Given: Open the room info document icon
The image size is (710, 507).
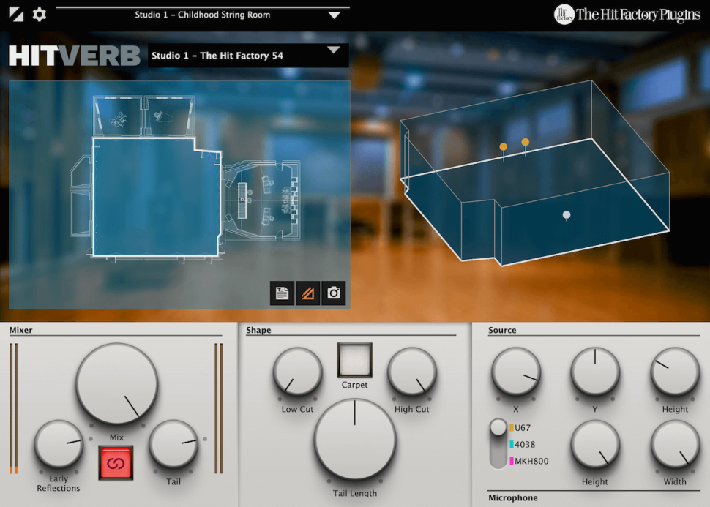Looking at the screenshot, I should (282, 293).
